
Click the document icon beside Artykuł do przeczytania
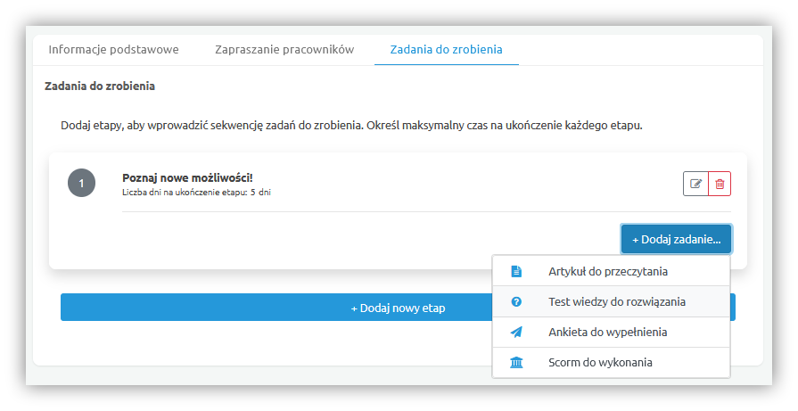(x=515, y=271)
